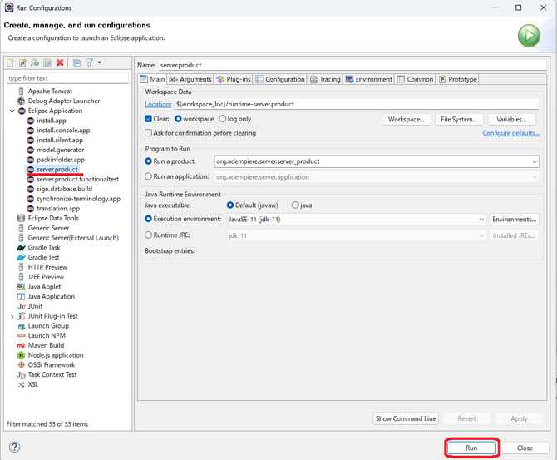Click the Variables... button

(511, 120)
